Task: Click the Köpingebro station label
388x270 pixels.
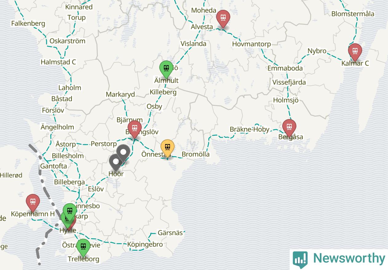Action: click(x=145, y=245)
